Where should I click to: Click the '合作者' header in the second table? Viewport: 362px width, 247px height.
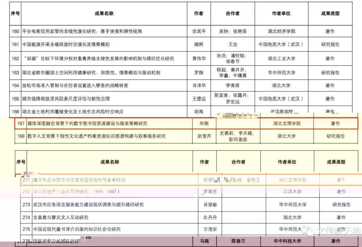coord(239,162)
